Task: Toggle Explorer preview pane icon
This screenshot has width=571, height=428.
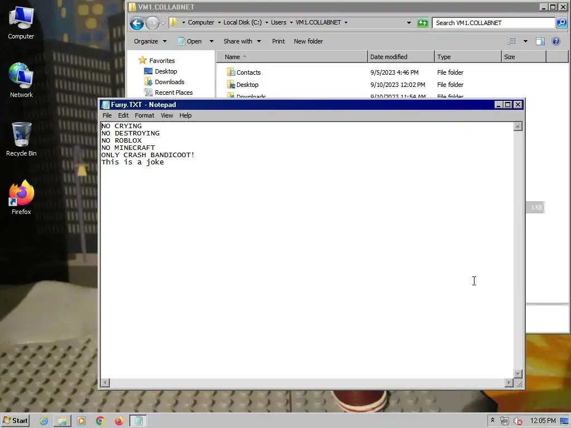Action: click(x=540, y=41)
